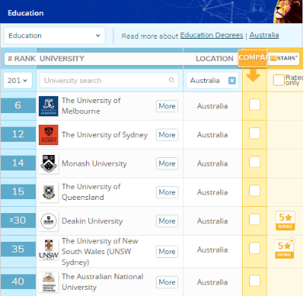The height and width of the screenshot is (296, 304).
Task: Click More for Monash University
Action: point(167,163)
